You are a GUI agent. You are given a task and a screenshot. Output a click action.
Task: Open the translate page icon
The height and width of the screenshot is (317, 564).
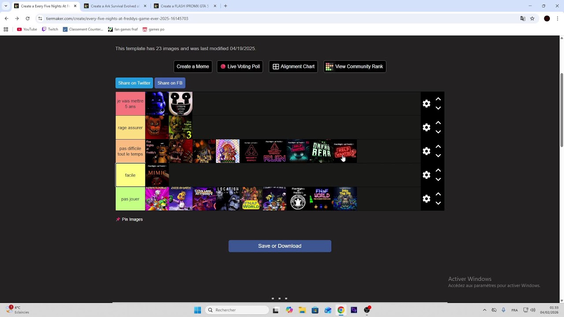(523, 18)
